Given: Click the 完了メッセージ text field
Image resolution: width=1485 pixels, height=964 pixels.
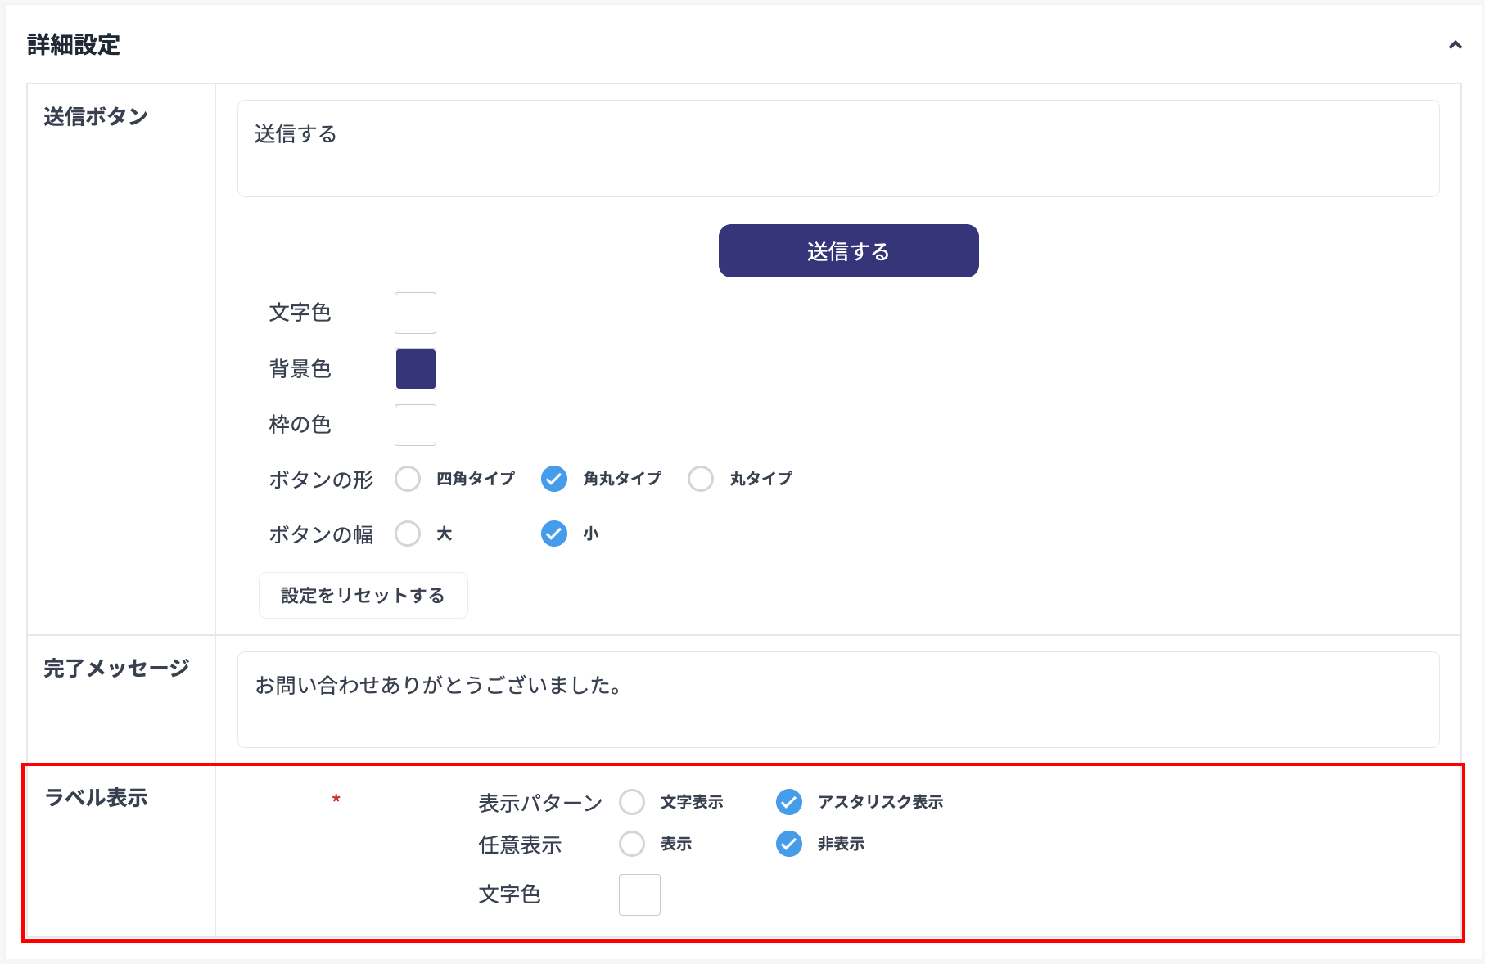Looking at the screenshot, I should coord(837,699).
